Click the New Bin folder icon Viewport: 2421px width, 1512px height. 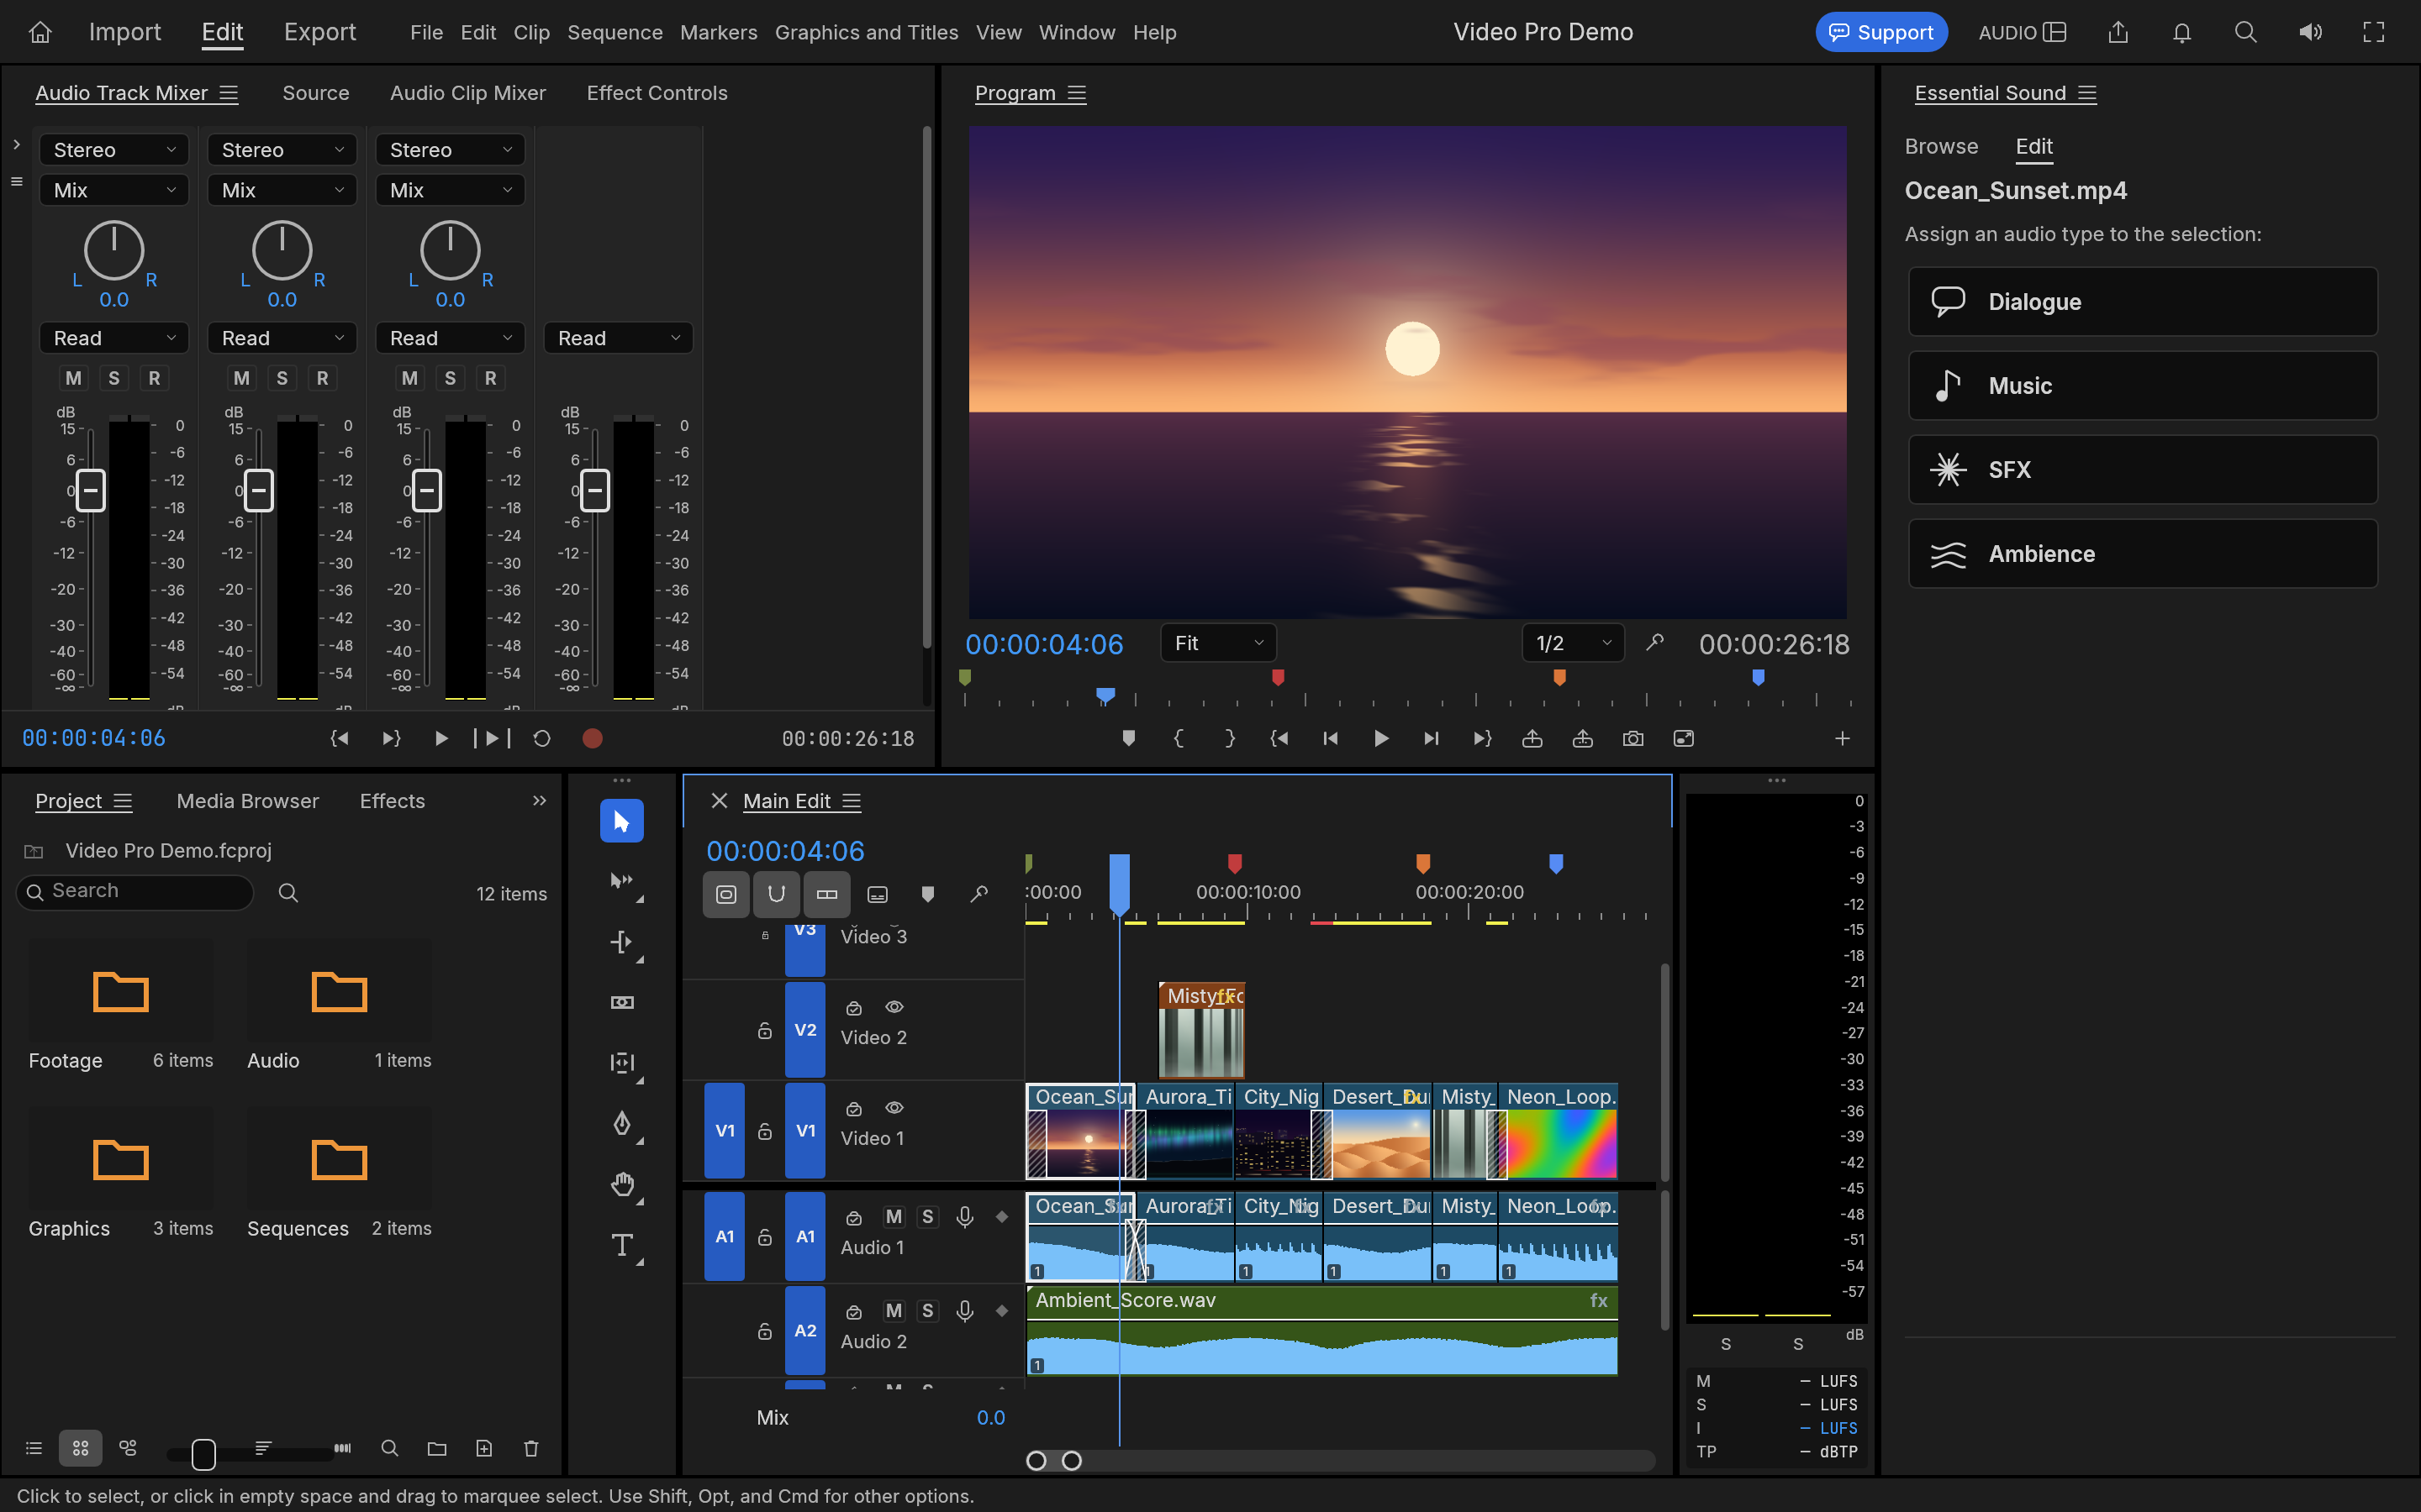(x=436, y=1448)
